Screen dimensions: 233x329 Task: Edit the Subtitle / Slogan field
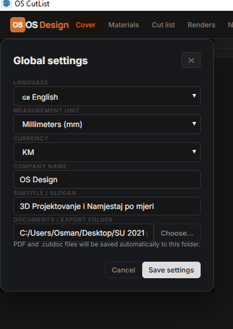[107, 206]
